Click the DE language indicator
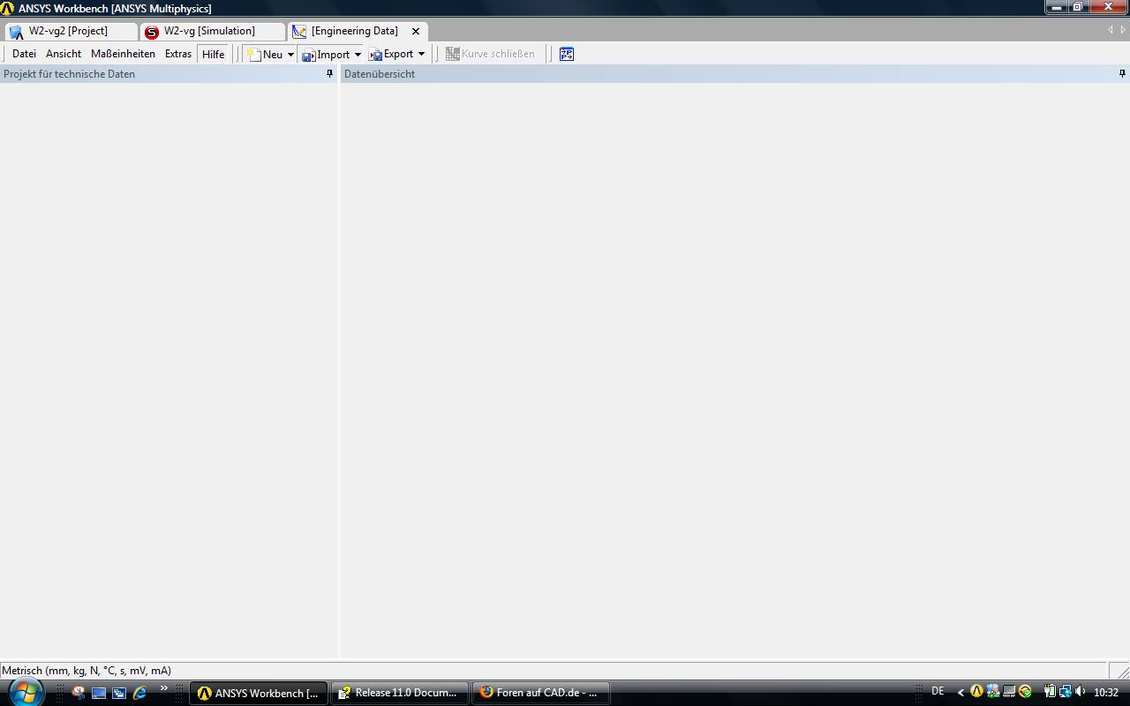The image size is (1130, 706). tap(938, 692)
